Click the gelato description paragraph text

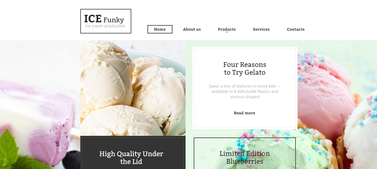[x=245, y=91]
